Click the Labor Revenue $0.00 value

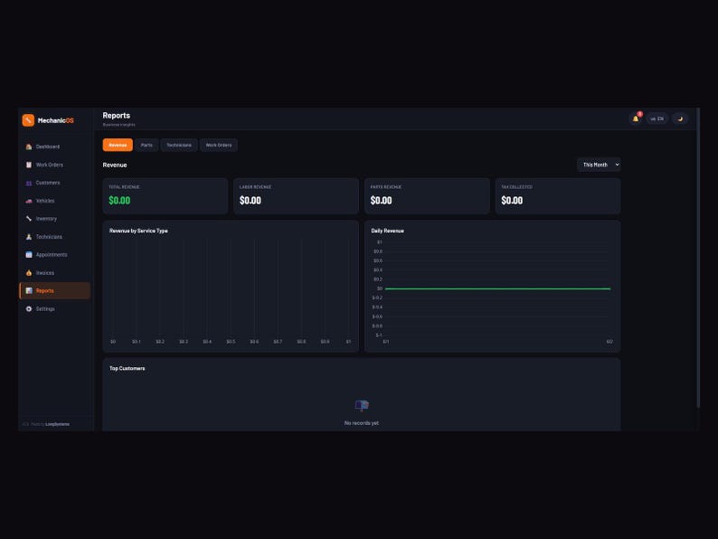pos(250,200)
